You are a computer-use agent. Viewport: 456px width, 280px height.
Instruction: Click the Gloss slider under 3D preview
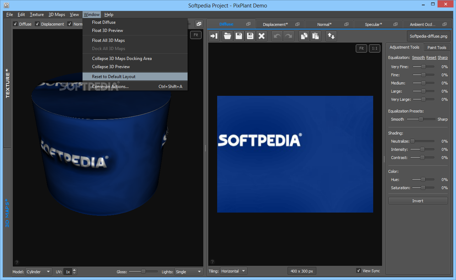coord(143,271)
